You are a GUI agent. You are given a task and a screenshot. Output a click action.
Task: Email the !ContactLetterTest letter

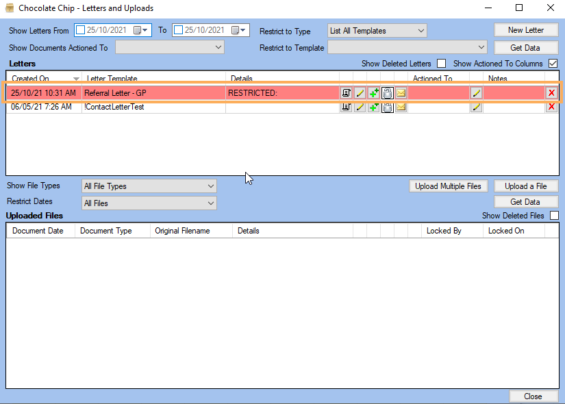click(401, 107)
